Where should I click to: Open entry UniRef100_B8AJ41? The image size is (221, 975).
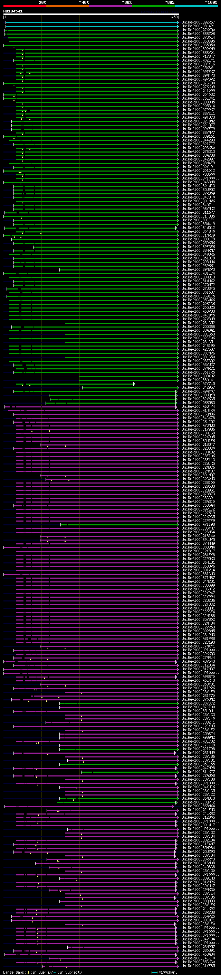(x=198, y=380)
